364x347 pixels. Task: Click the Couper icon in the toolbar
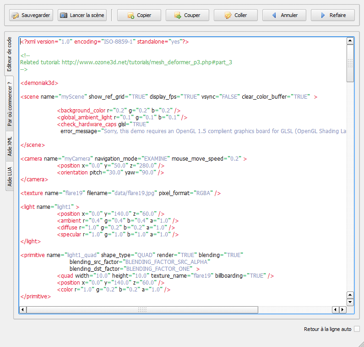tap(178, 16)
